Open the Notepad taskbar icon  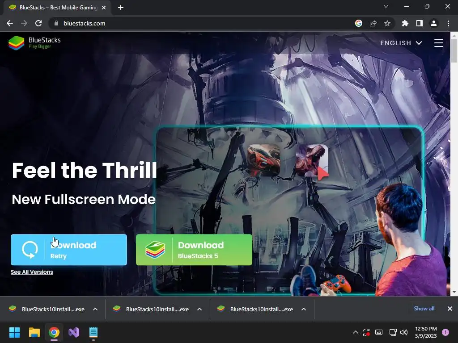(x=93, y=332)
